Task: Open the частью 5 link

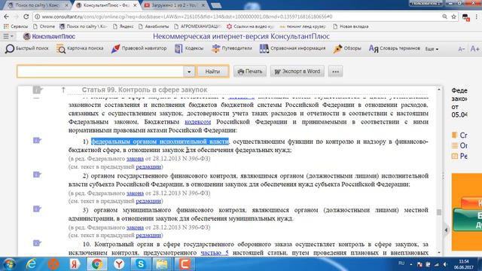Action: click(215, 253)
